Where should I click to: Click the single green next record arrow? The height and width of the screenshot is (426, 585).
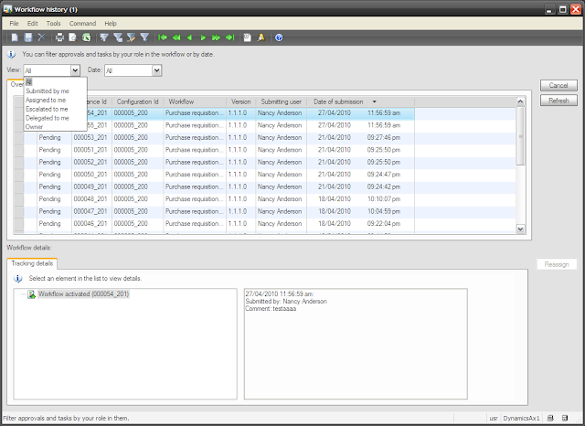203,37
